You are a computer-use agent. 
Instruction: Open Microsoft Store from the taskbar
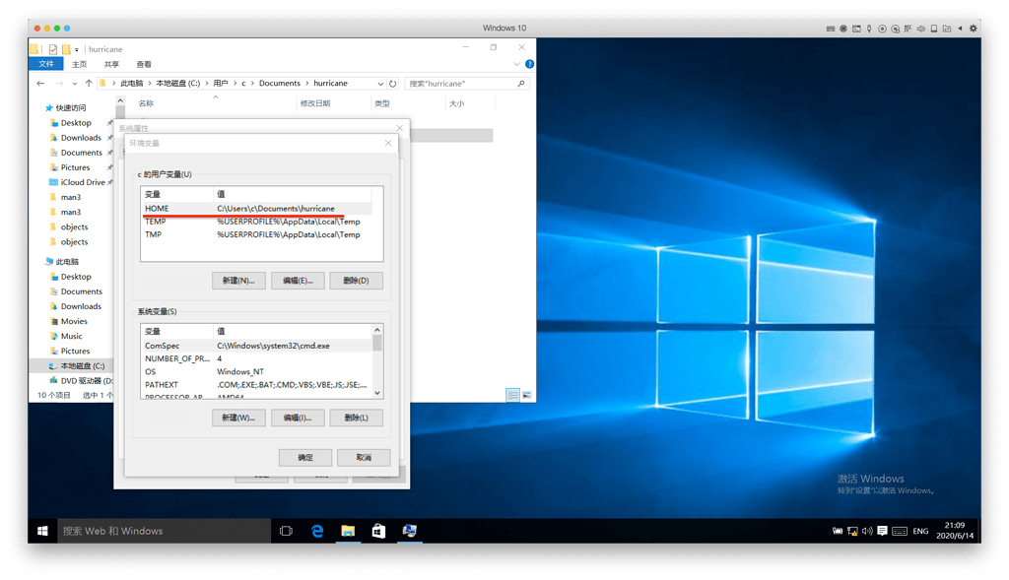[378, 531]
